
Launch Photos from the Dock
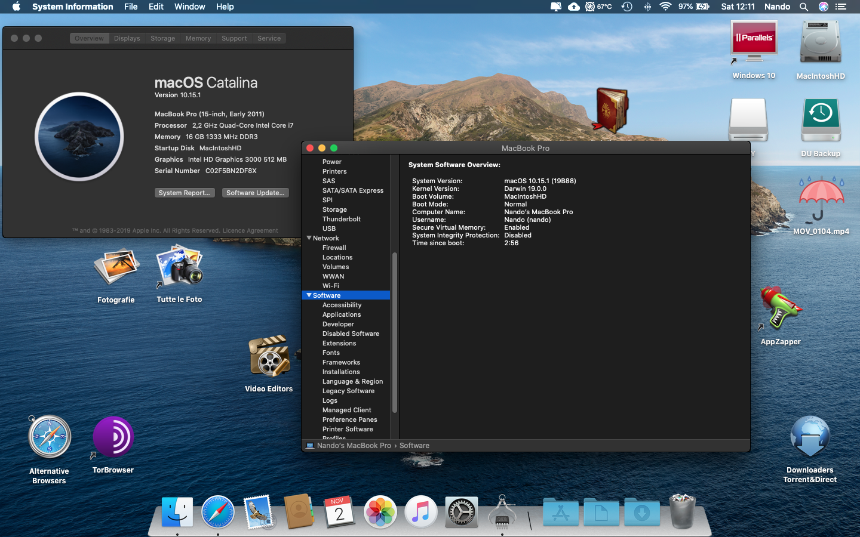tap(380, 512)
